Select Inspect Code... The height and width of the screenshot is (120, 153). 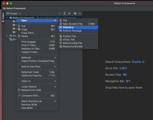pyautogui.click(x=37, y=52)
